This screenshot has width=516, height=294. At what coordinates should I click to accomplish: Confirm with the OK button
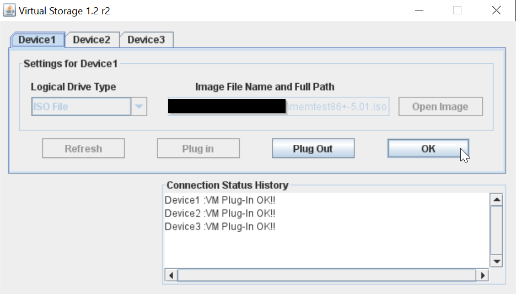coord(428,149)
